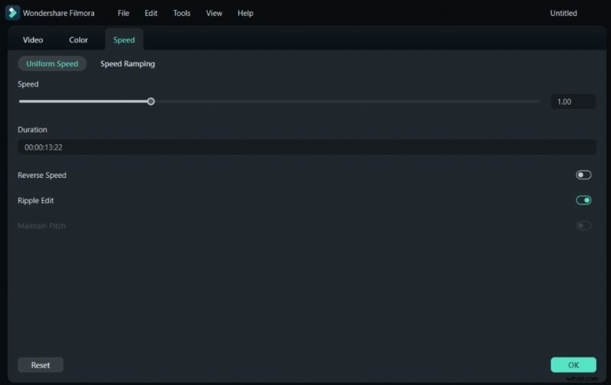
Task: Toggle the Maintain Pitch switch
Action: [x=584, y=225]
